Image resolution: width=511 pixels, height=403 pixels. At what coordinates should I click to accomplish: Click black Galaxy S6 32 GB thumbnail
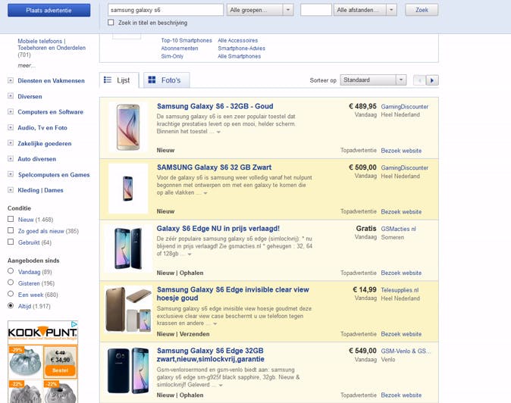point(128,189)
